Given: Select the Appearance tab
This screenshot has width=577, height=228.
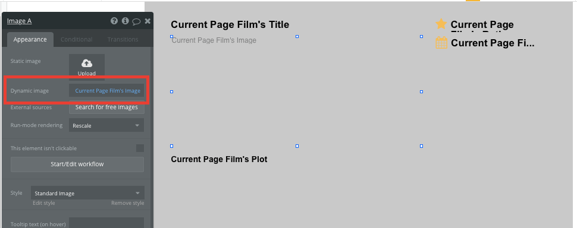Looking at the screenshot, I should click(30, 39).
